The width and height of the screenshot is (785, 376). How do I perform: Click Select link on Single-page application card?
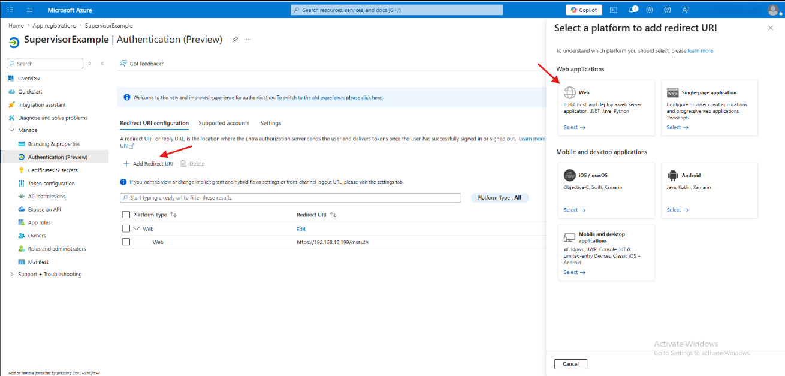(677, 127)
